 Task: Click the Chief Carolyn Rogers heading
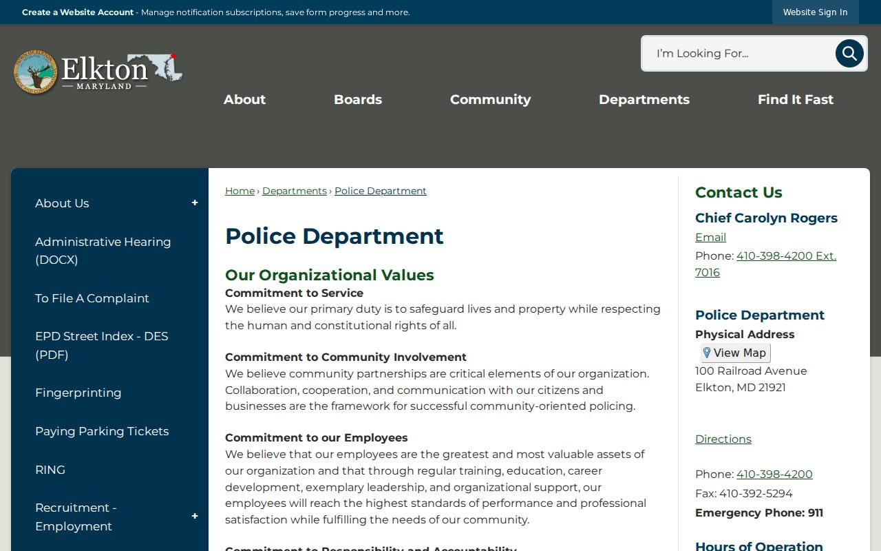point(766,218)
